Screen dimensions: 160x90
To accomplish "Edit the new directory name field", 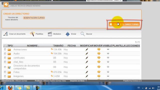I will [34, 18].
